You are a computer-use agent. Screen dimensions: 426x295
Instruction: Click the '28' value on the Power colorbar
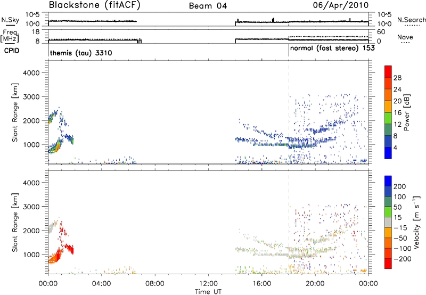[x=397, y=78]
